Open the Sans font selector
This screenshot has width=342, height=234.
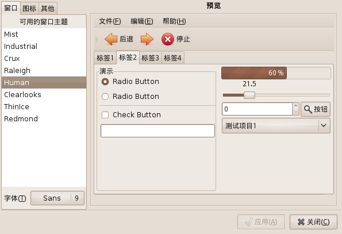57,198
